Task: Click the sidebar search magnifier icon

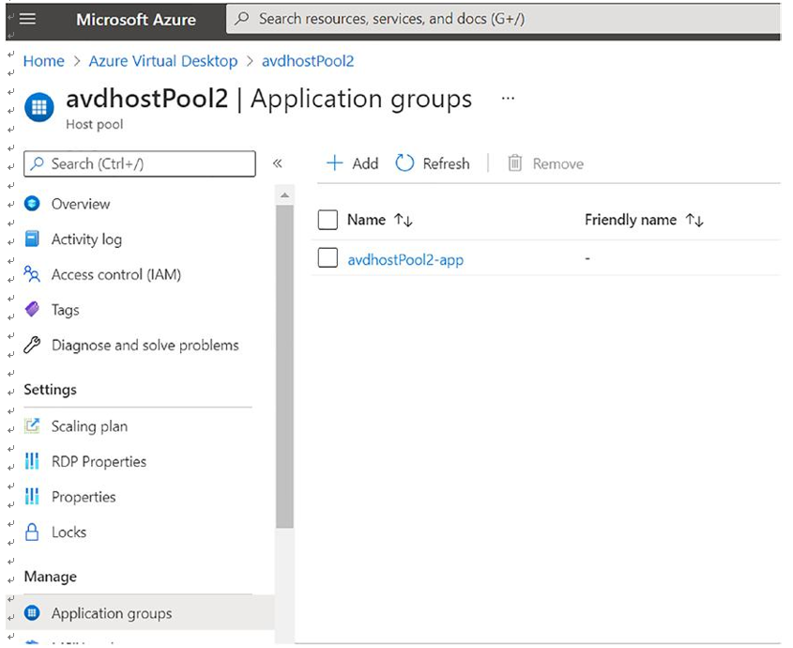Action: (37, 163)
